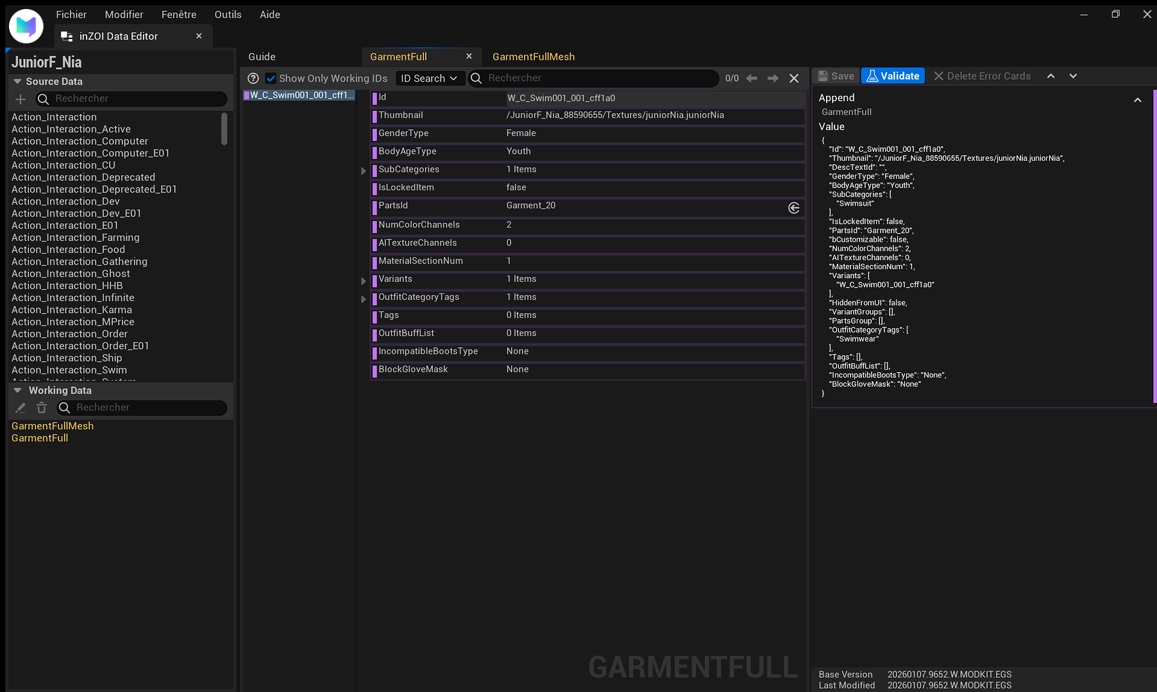Click the previous-result left arrow beside 0/0

point(751,78)
